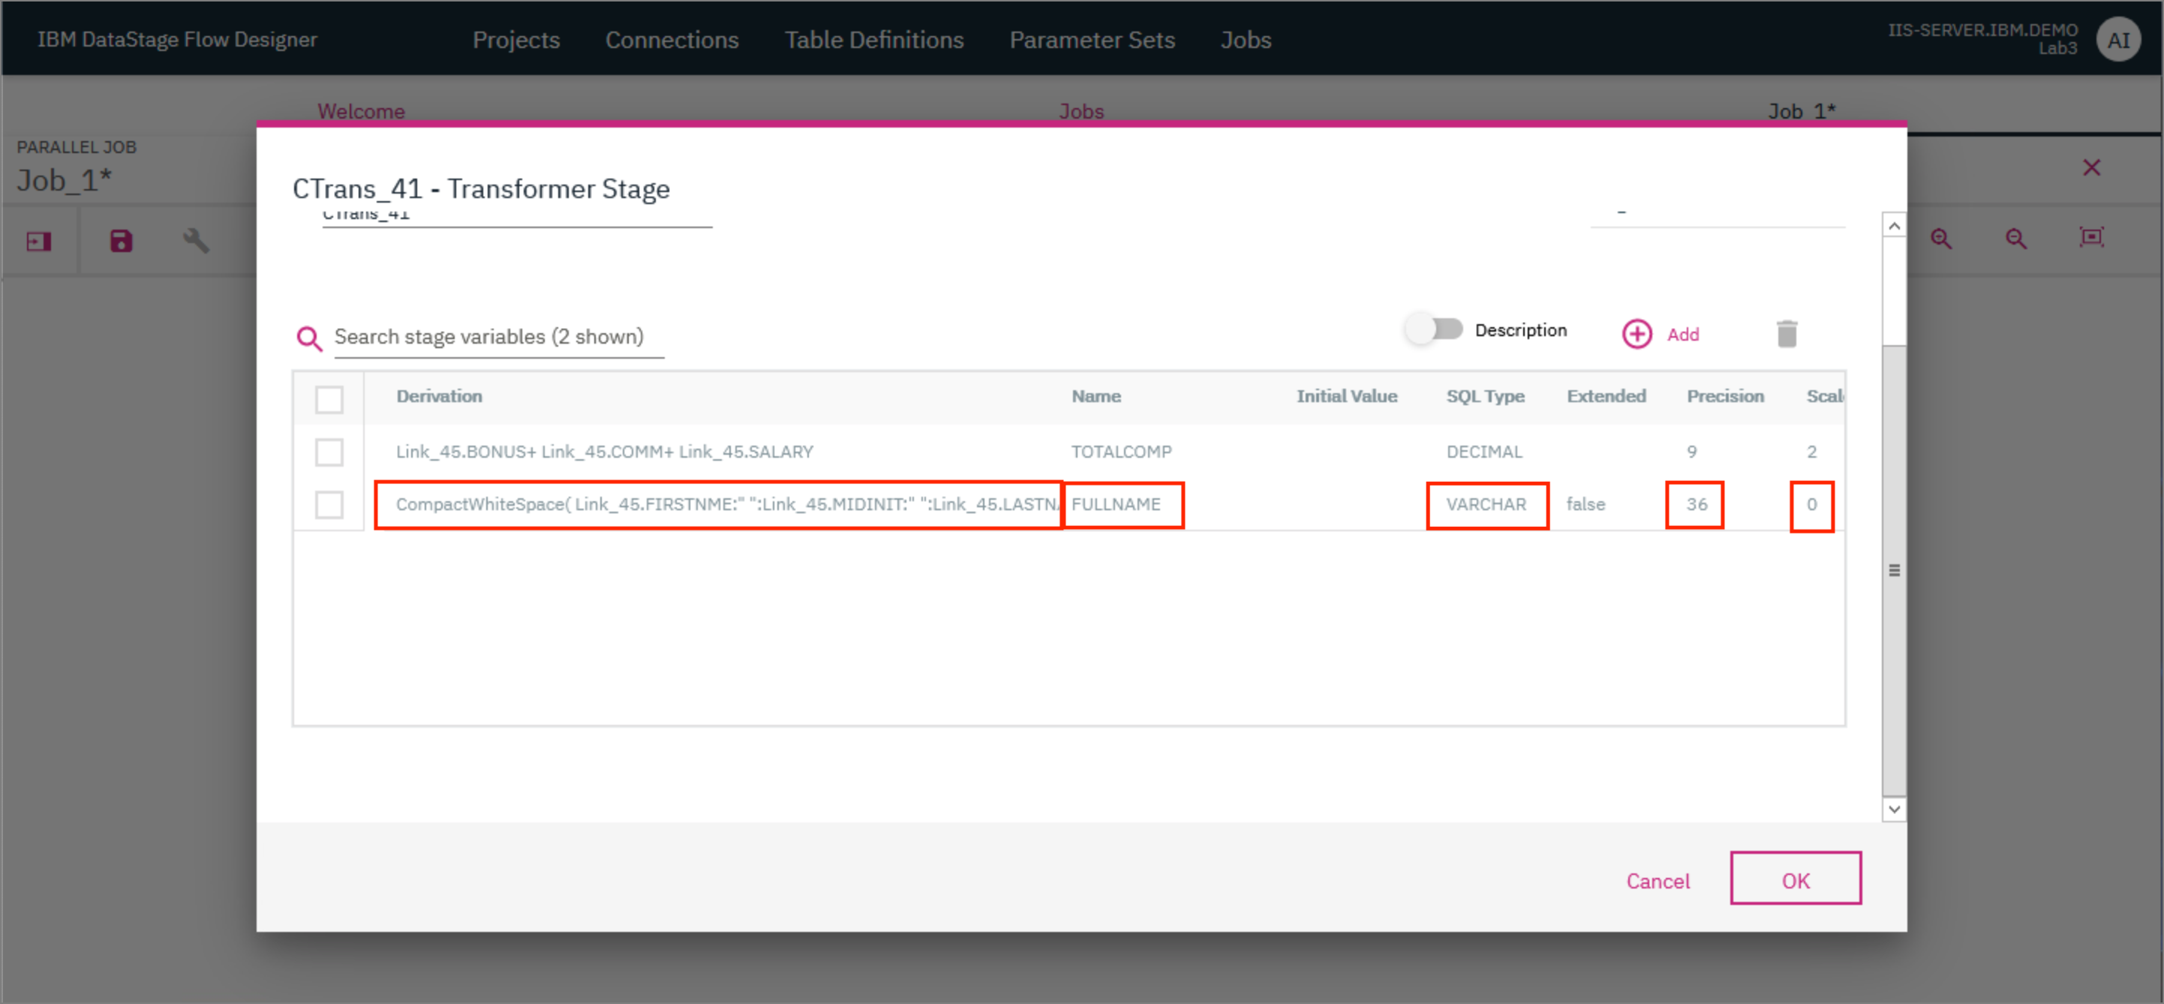2164x1004 pixels.
Task: Click the Derivation column header
Action: coord(440,395)
